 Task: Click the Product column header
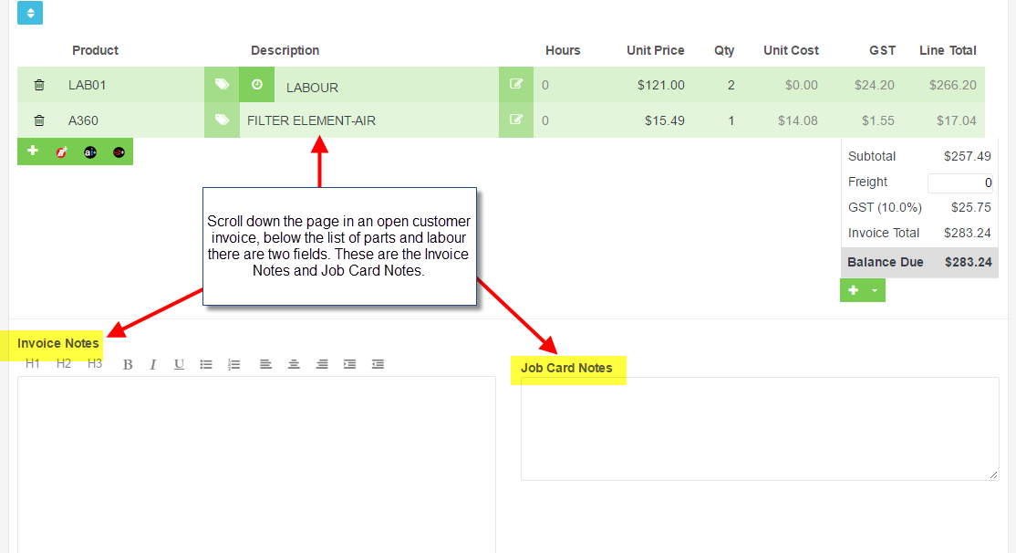tap(95, 50)
